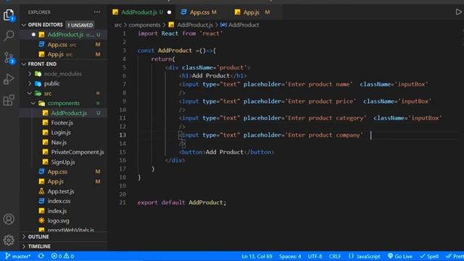This screenshot has width=464, height=261.
Task: Open the Explorer view in activity bar
Action: (x=9, y=14)
